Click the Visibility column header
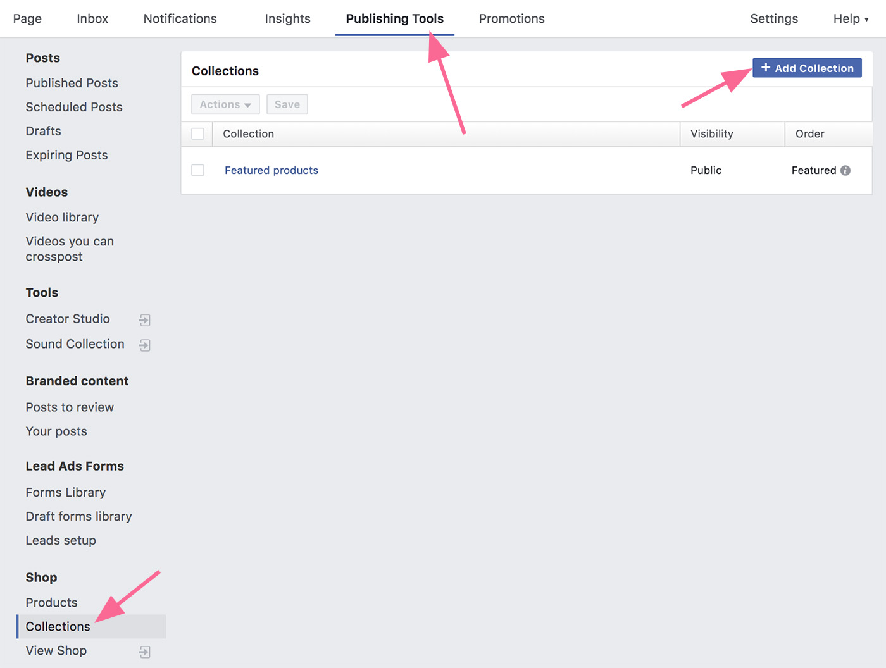Image resolution: width=886 pixels, height=668 pixels. click(712, 133)
